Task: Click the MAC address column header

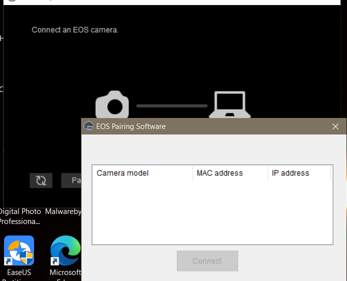Action: (230, 173)
